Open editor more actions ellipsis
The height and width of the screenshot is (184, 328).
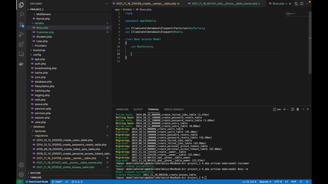307,4
